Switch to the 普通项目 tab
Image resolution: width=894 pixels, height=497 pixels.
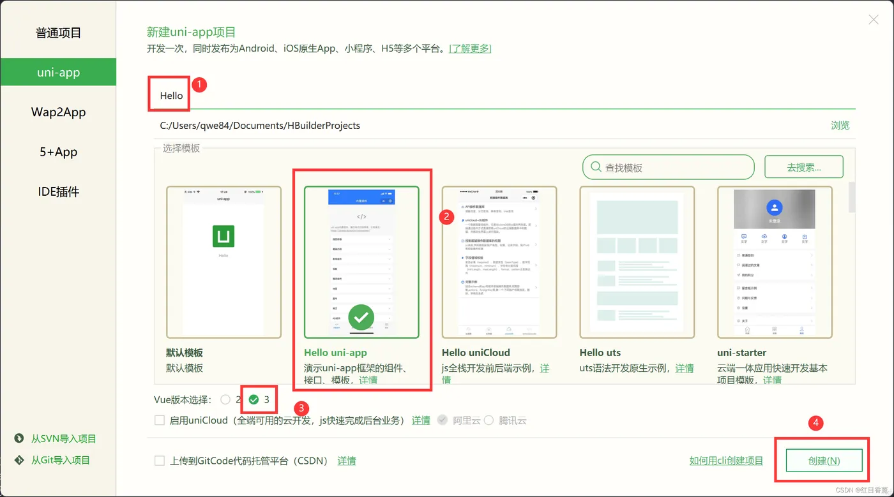(x=58, y=33)
